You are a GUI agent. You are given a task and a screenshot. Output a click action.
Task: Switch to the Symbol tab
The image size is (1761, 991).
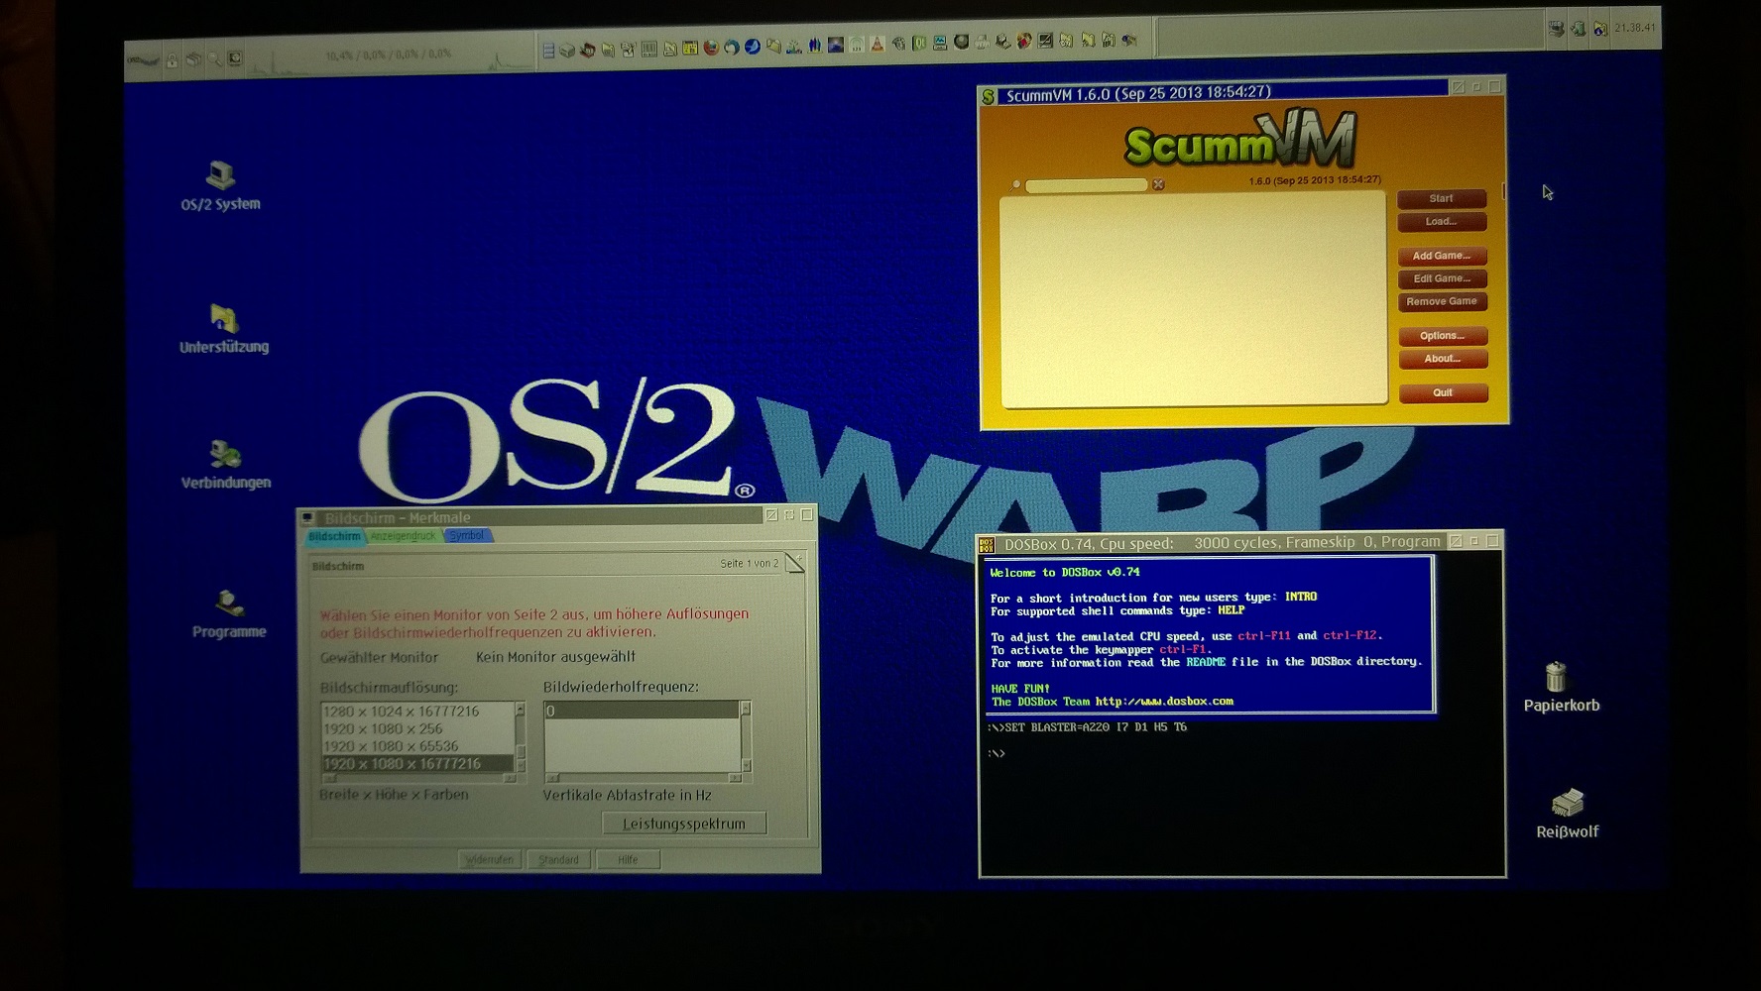pos(466,536)
